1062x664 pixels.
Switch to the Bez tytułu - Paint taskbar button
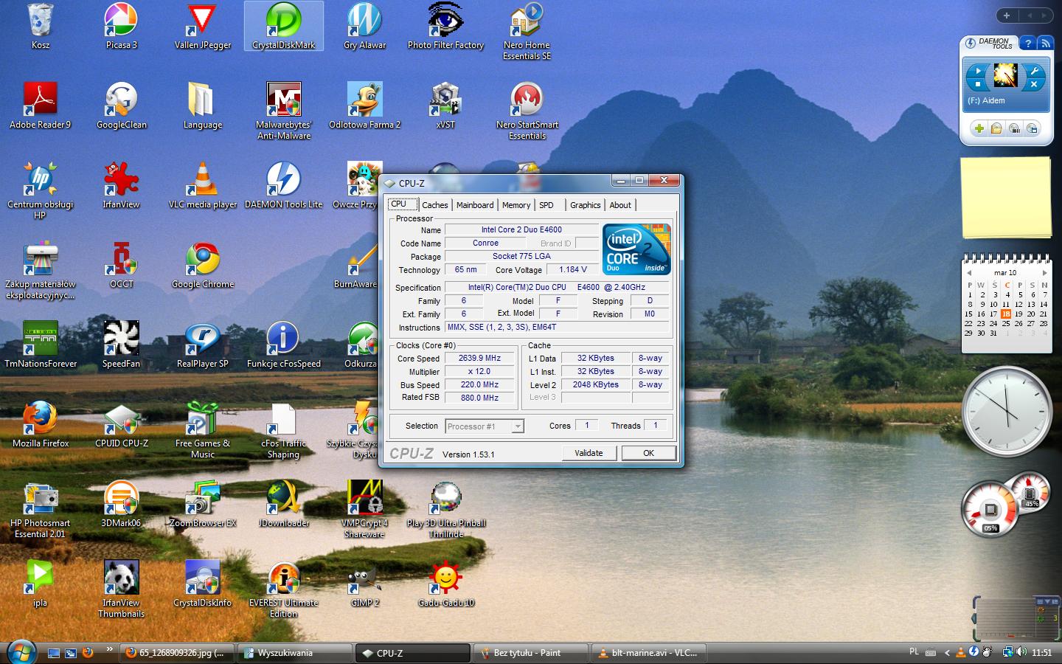pos(530,653)
